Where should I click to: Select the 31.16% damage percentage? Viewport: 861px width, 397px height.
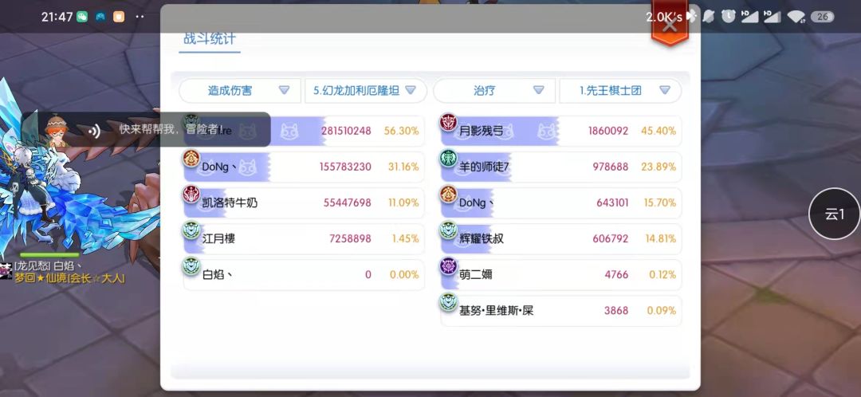403,167
